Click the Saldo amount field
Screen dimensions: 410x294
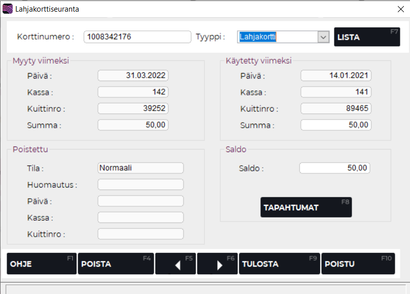tap(335, 168)
